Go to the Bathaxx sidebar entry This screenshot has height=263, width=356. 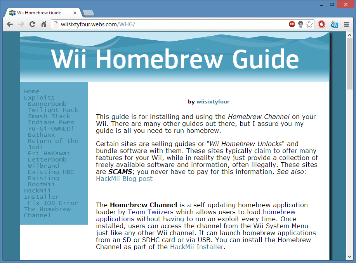pos(41,135)
